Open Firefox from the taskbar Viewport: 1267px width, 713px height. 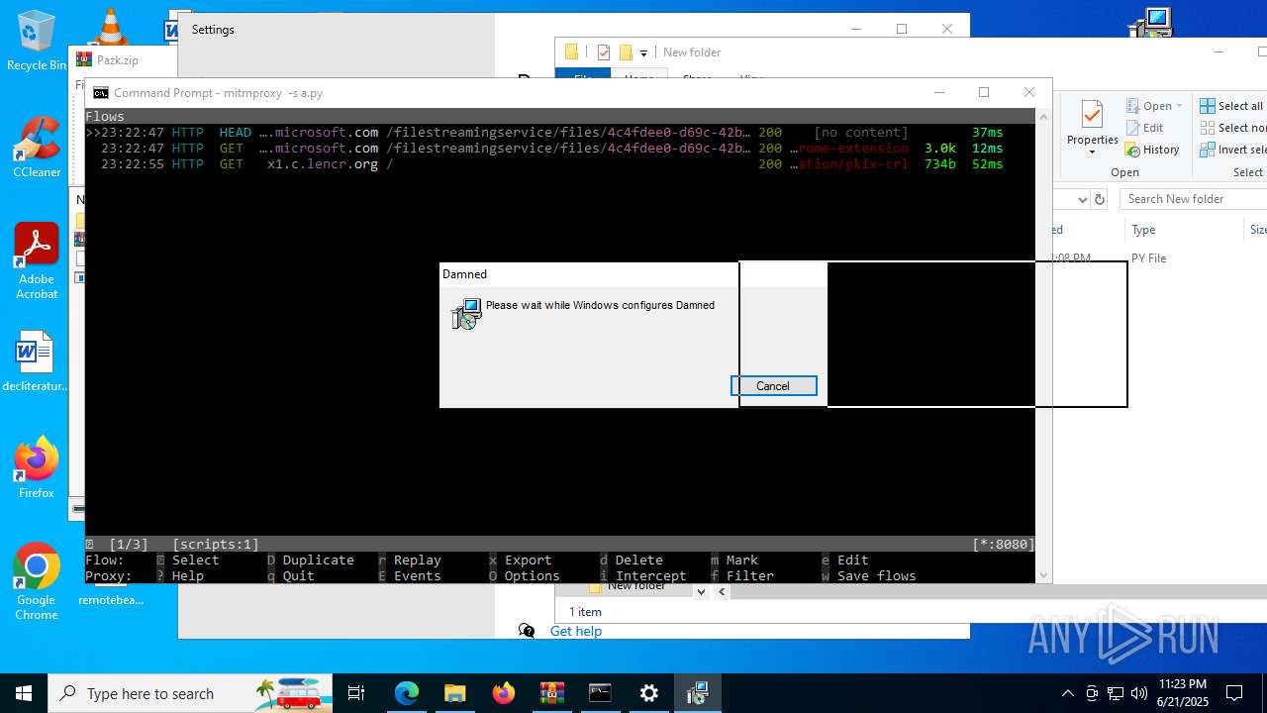click(x=503, y=693)
